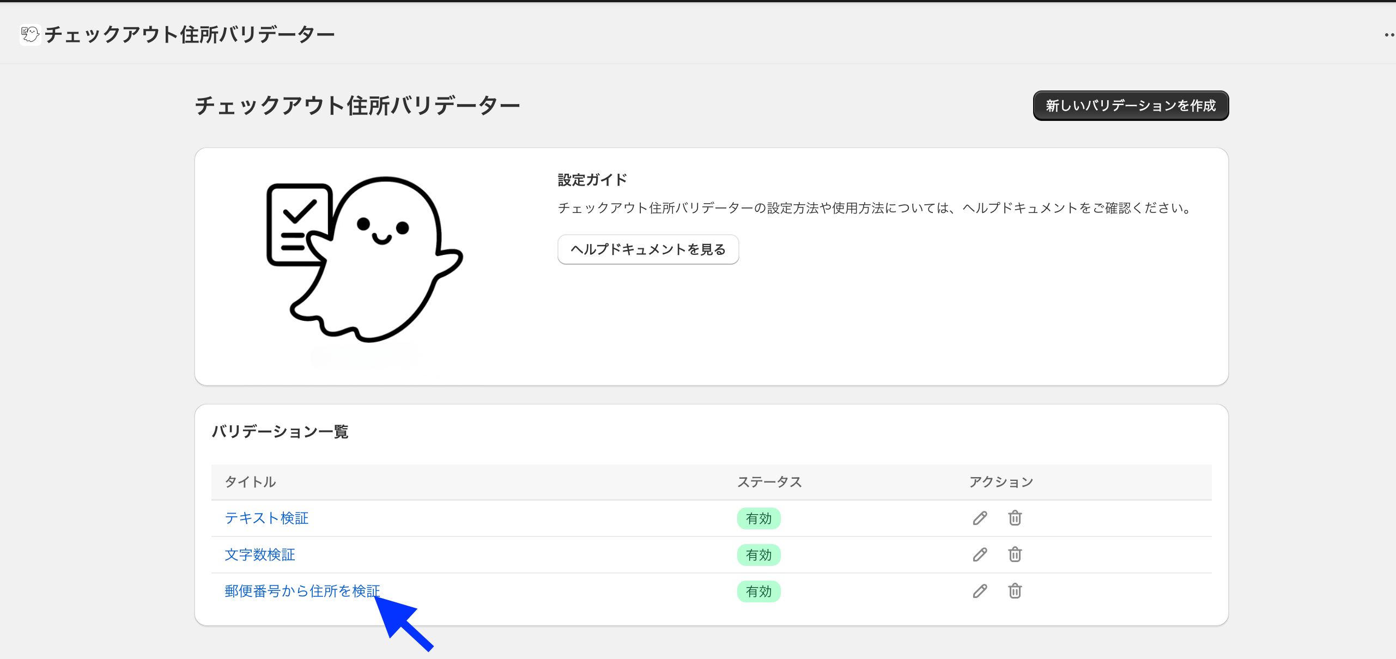Click the アクション column header

[1001, 482]
